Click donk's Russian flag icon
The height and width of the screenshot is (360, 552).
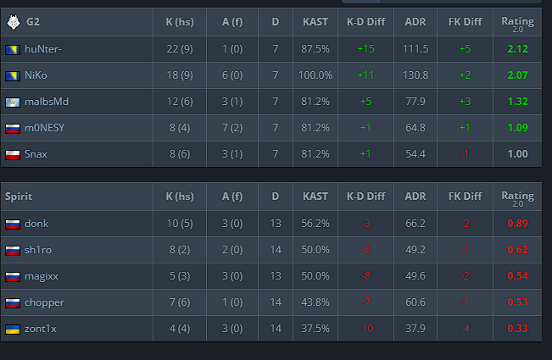coord(13,224)
